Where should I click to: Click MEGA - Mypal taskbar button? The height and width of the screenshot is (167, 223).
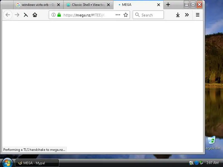tap(37, 163)
